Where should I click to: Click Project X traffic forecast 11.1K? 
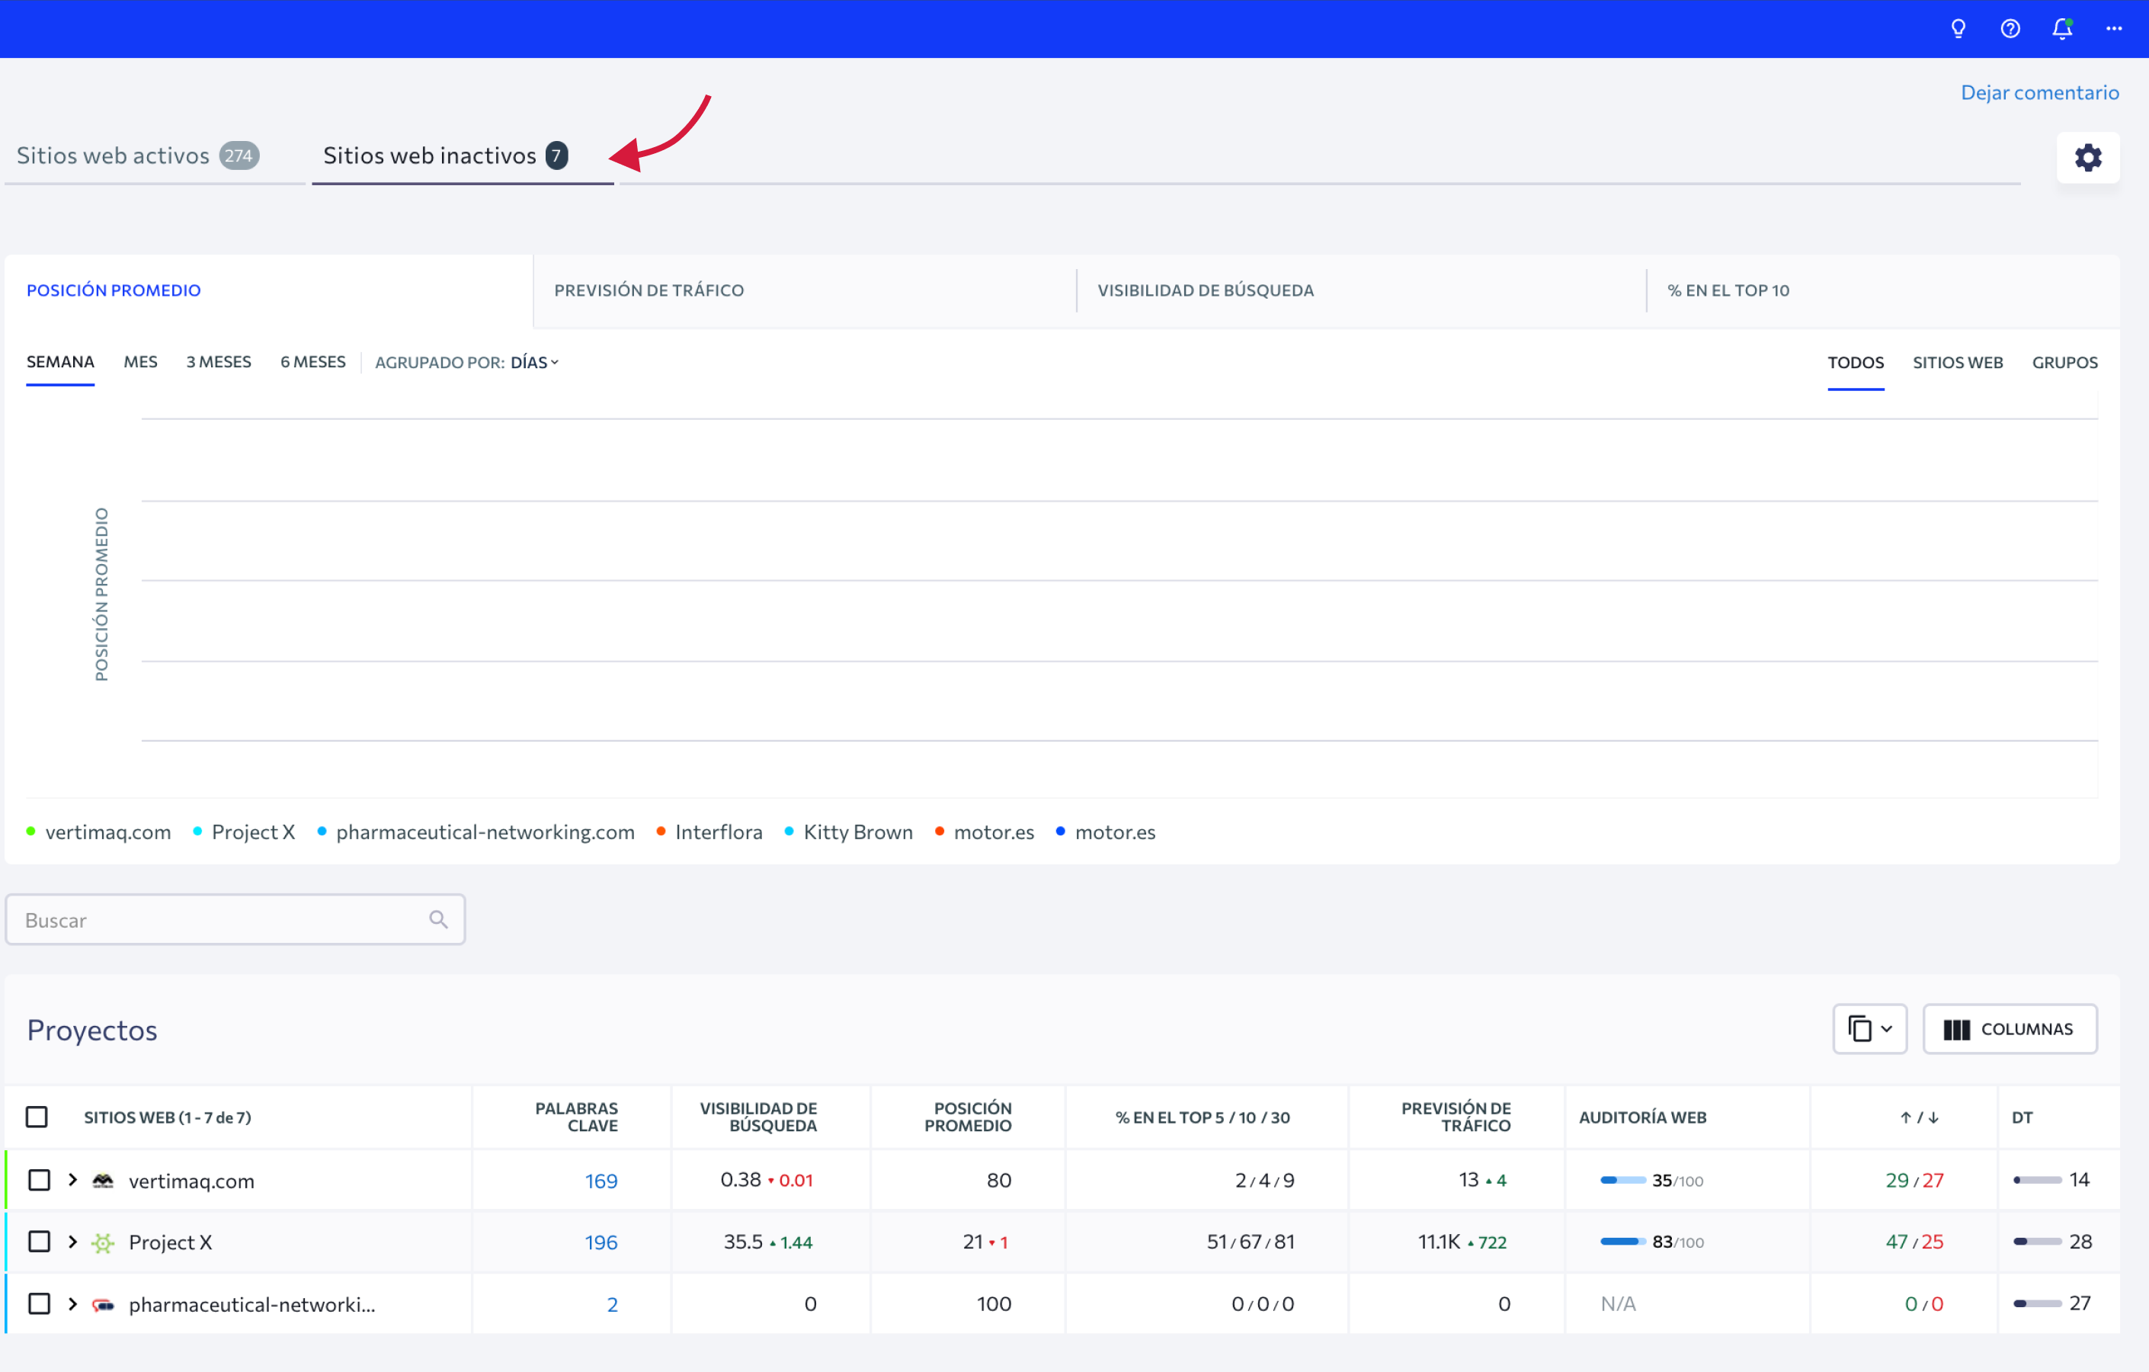point(1439,1242)
